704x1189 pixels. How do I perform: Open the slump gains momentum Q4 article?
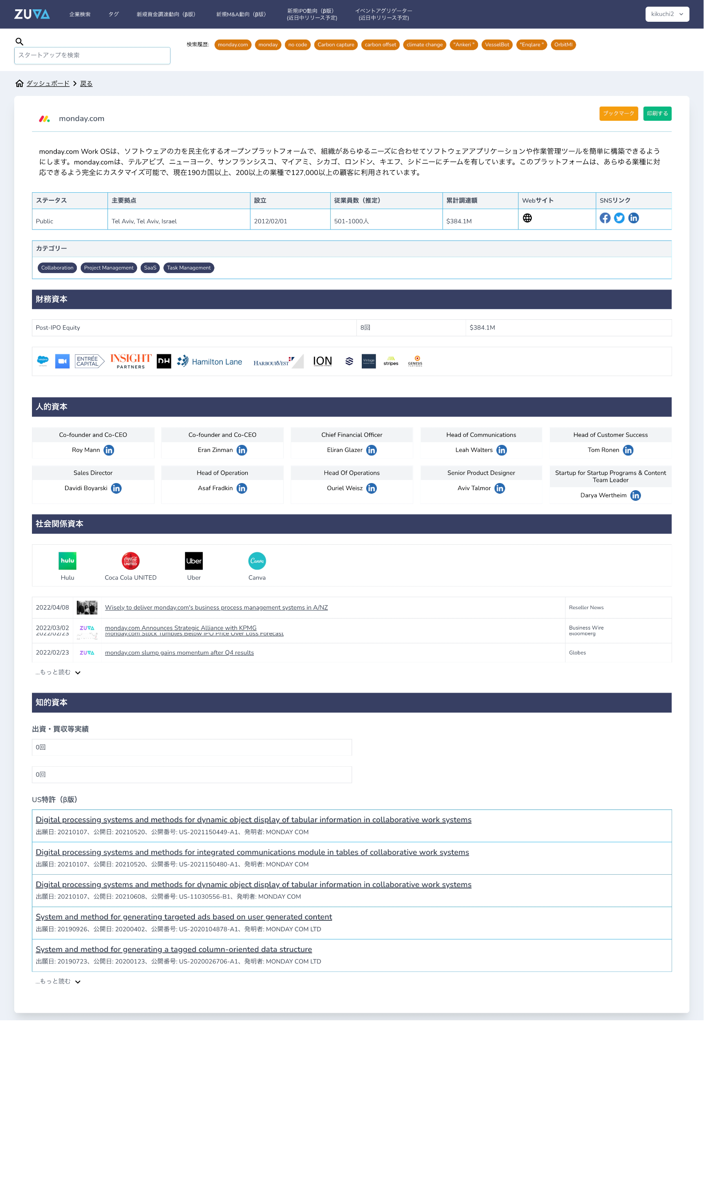pos(179,653)
